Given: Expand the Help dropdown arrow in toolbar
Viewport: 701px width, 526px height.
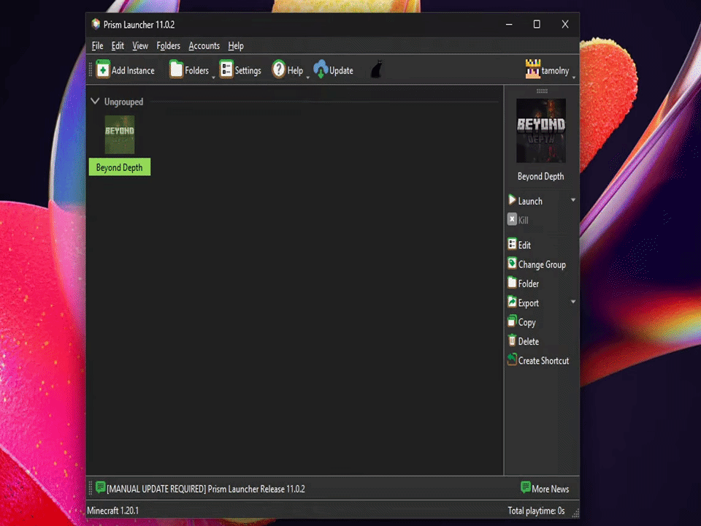Looking at the screenshot, I should (307, 77).
